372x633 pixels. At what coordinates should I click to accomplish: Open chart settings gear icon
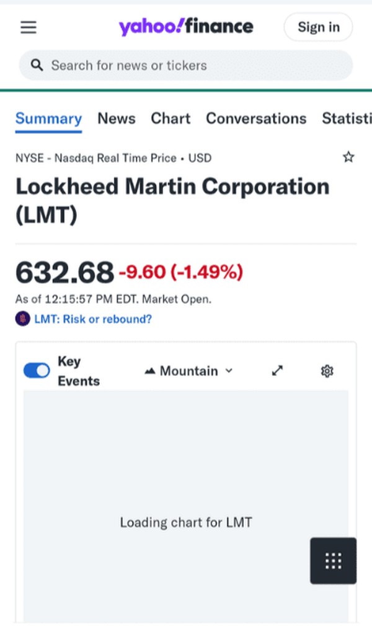(327, 371)
